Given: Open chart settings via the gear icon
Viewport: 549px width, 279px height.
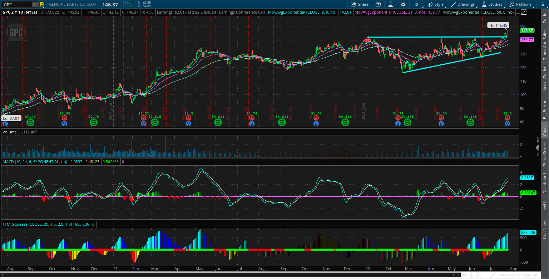Looking at the screenshot, I should click(x=403, y=4).
